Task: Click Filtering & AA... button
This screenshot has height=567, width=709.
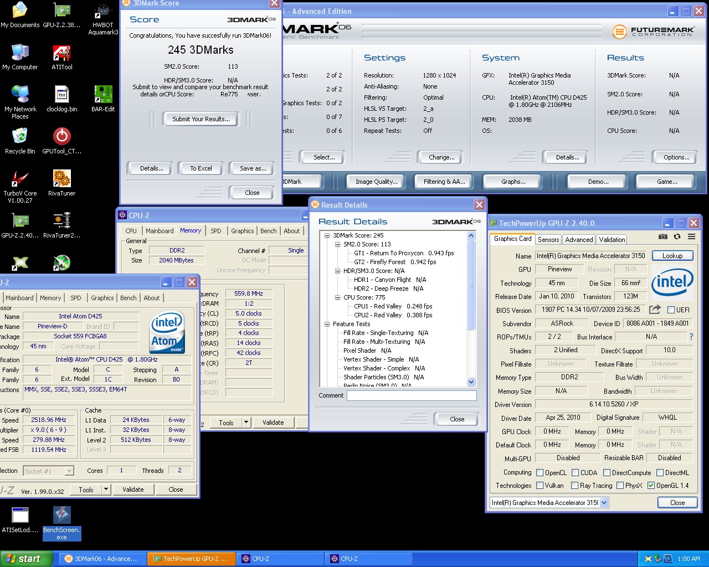Action: (444, 182)
